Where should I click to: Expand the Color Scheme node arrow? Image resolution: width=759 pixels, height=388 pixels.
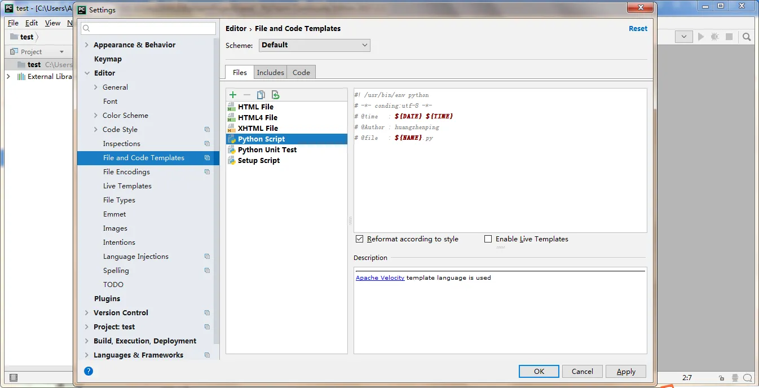pos(96,116)
